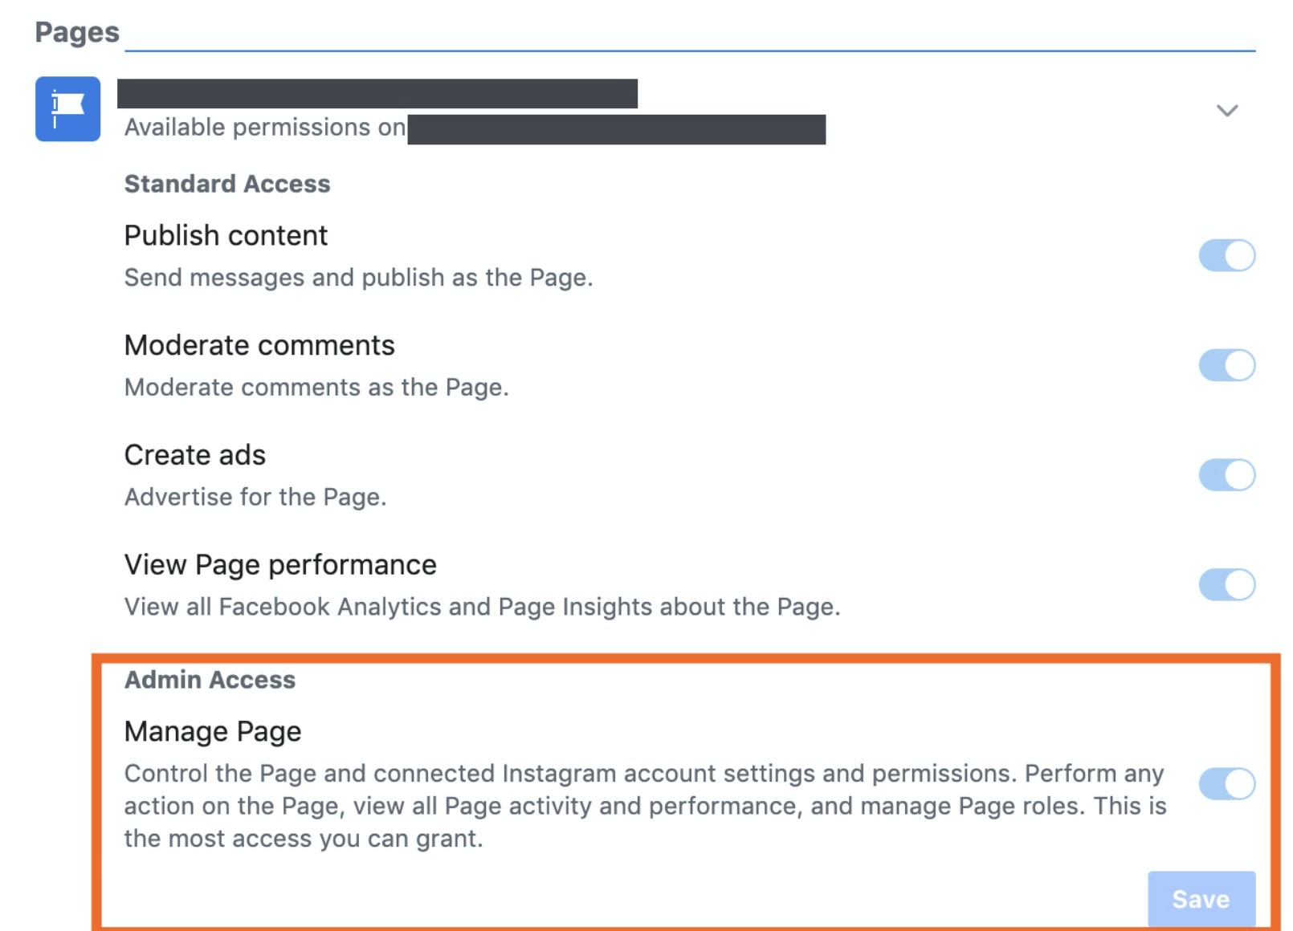Toggle the View Page performance switch
This screenshot has height=931, width=1293.
click(x=1226, y=584)
